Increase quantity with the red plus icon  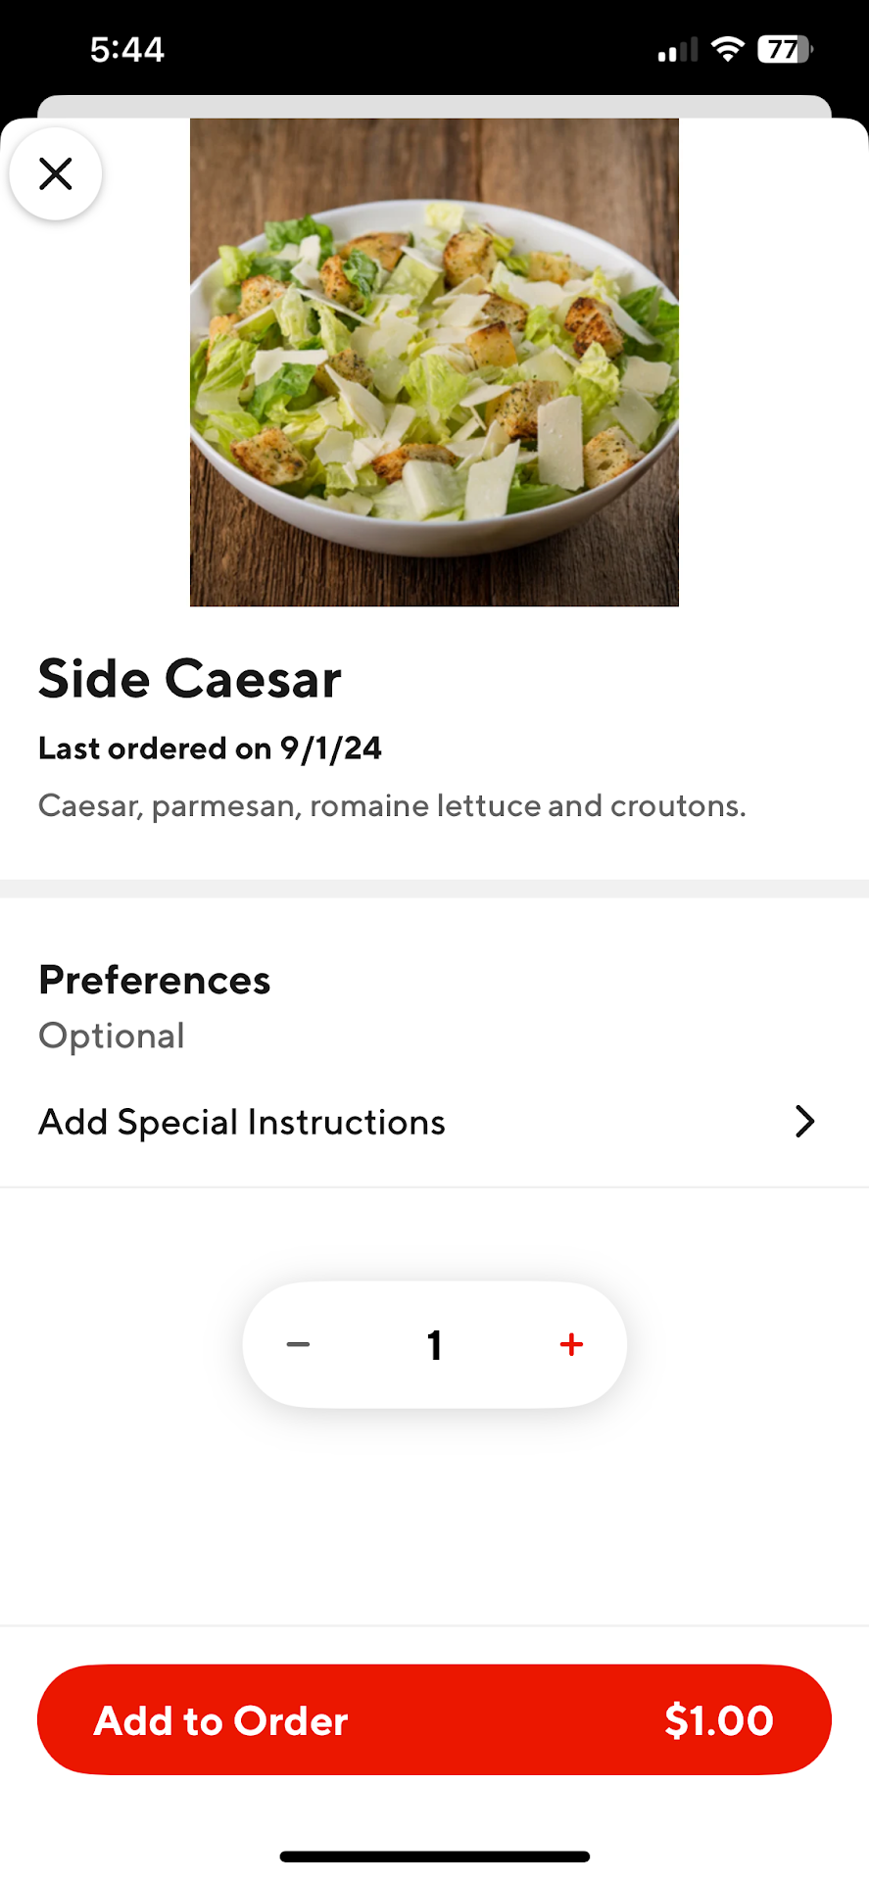click(571, 1344)
